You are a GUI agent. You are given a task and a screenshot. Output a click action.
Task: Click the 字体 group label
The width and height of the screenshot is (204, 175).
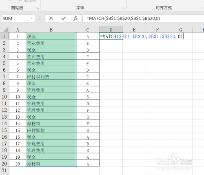coord(80,8)
